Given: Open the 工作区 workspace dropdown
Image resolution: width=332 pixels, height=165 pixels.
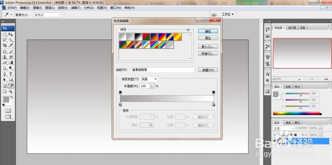Looking at the screenshot, I should (228, 14).
